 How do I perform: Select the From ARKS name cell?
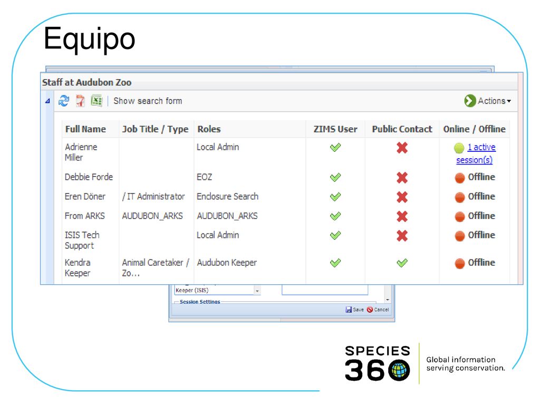[x=85, y=216]
